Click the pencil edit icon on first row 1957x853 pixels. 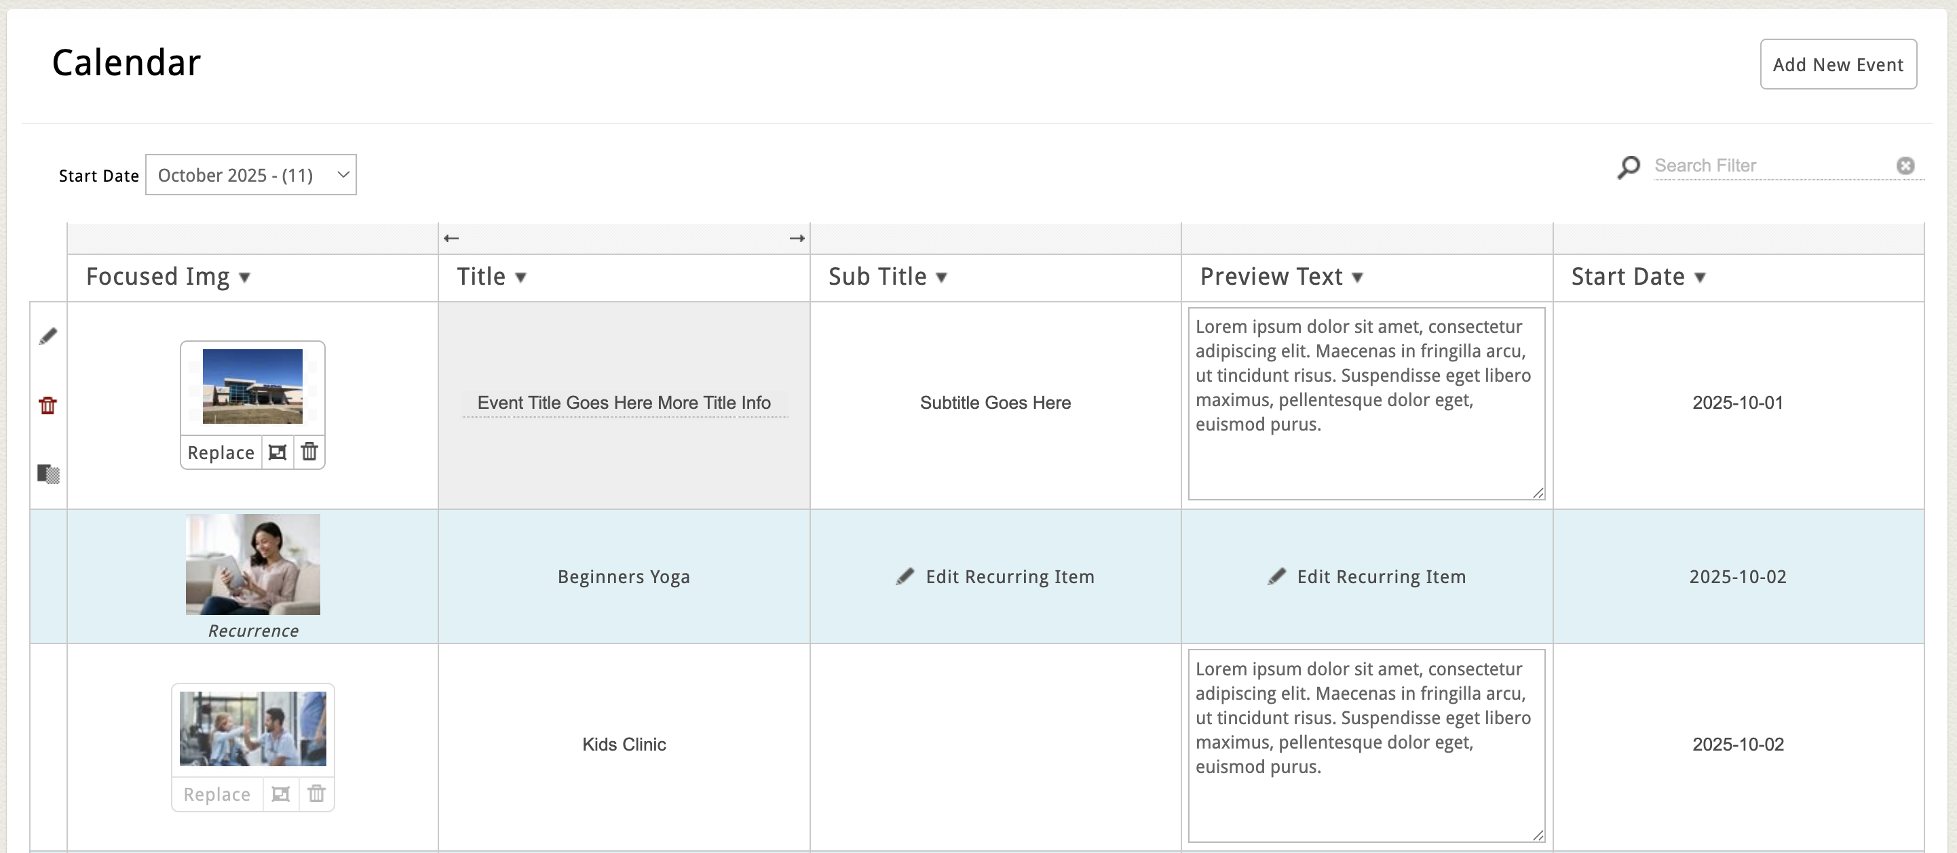48,336
